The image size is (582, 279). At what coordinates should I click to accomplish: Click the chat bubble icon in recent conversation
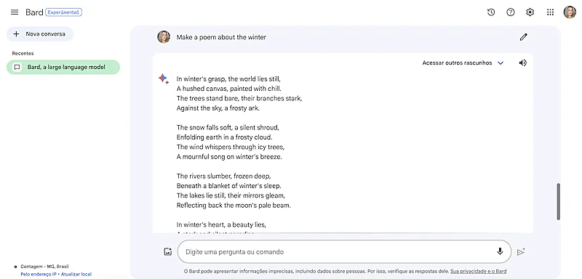tap(17, 68)
